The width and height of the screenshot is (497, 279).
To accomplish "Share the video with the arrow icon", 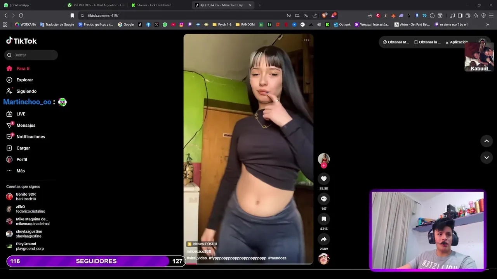I will point(323,239).
